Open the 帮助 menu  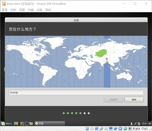pyautogui.click(x=48, y=10)
